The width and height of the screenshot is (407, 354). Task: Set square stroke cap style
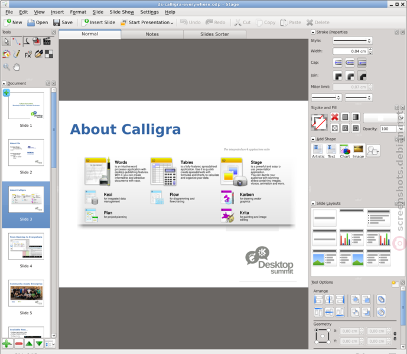coord(362,63)
